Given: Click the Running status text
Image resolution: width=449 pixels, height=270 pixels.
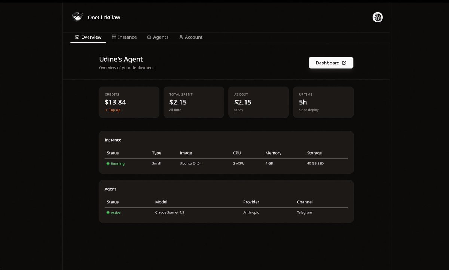Looking at the screenshot, I should coord(117,164).
